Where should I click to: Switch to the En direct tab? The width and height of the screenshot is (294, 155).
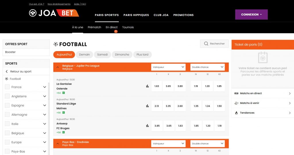111,27
